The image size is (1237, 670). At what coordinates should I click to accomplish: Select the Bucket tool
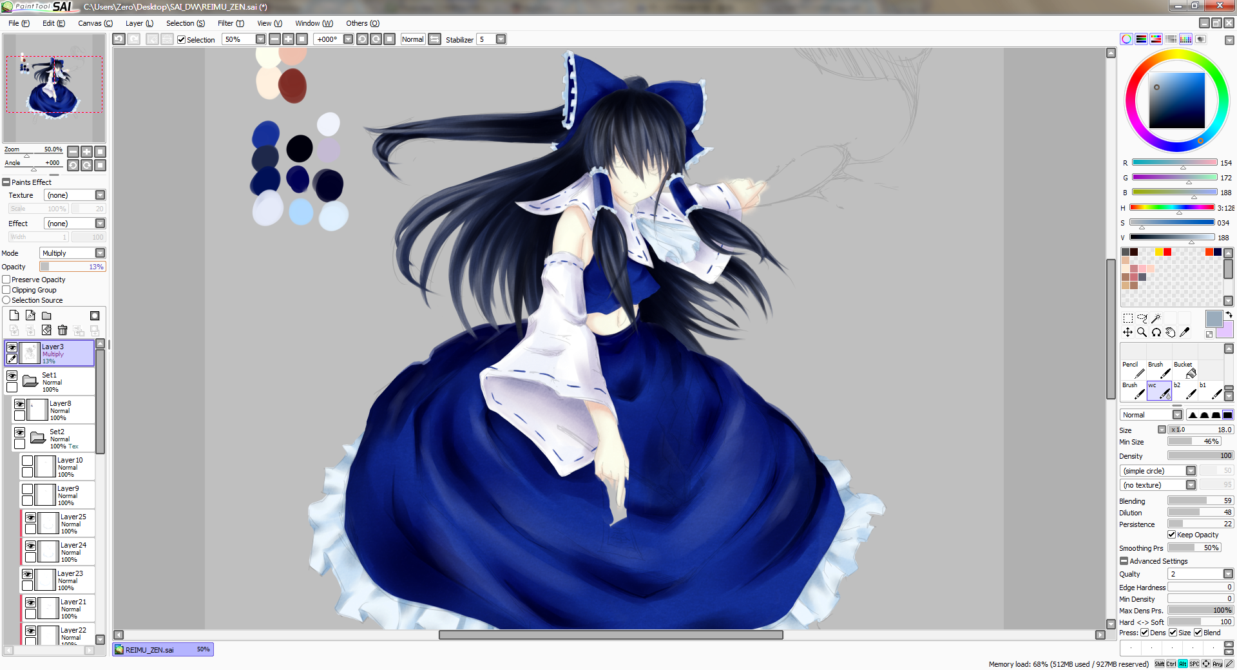click(1184, 370)
